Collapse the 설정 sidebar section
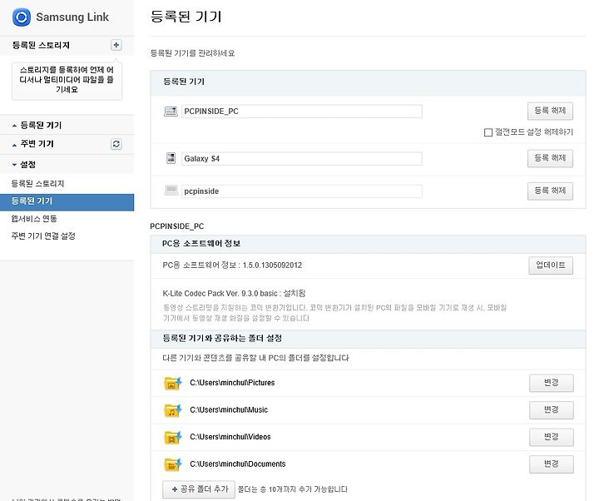The height and width of the screenshot is (501, 599). pyautogui.click(x=67, y=165)
